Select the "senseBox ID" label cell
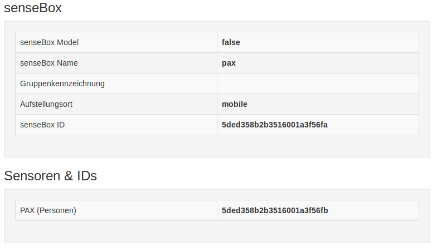The width and height of the screenshot is (437, 251). point(116,125)
